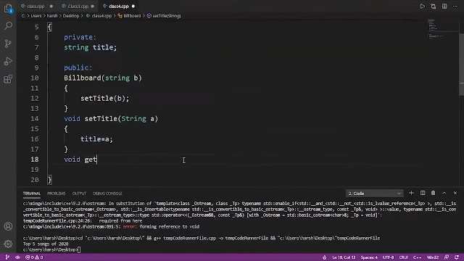
Task: Click the Ln 18, Col status bar entry
Action: pyautogui.click(x=344, y=257)
